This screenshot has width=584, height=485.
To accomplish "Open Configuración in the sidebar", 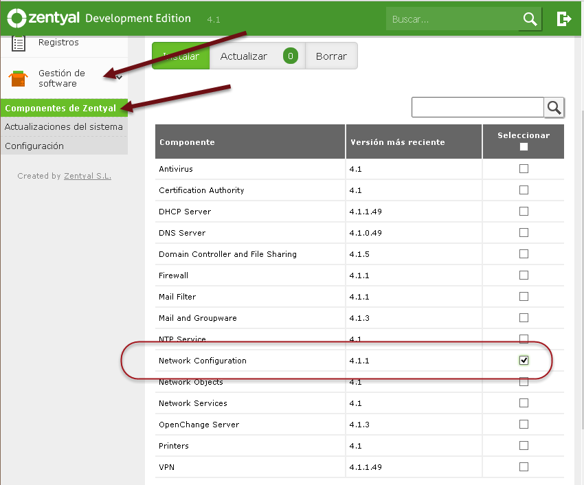I will [x=34, y=146].
